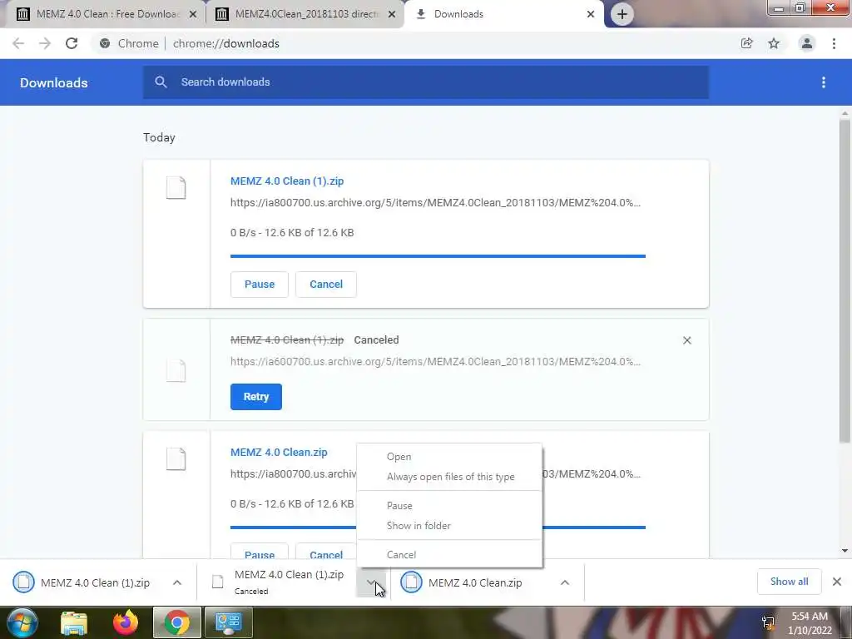852x639 pixels.
Task: Open the control panel taskbar app
Action: pos(228,622)
